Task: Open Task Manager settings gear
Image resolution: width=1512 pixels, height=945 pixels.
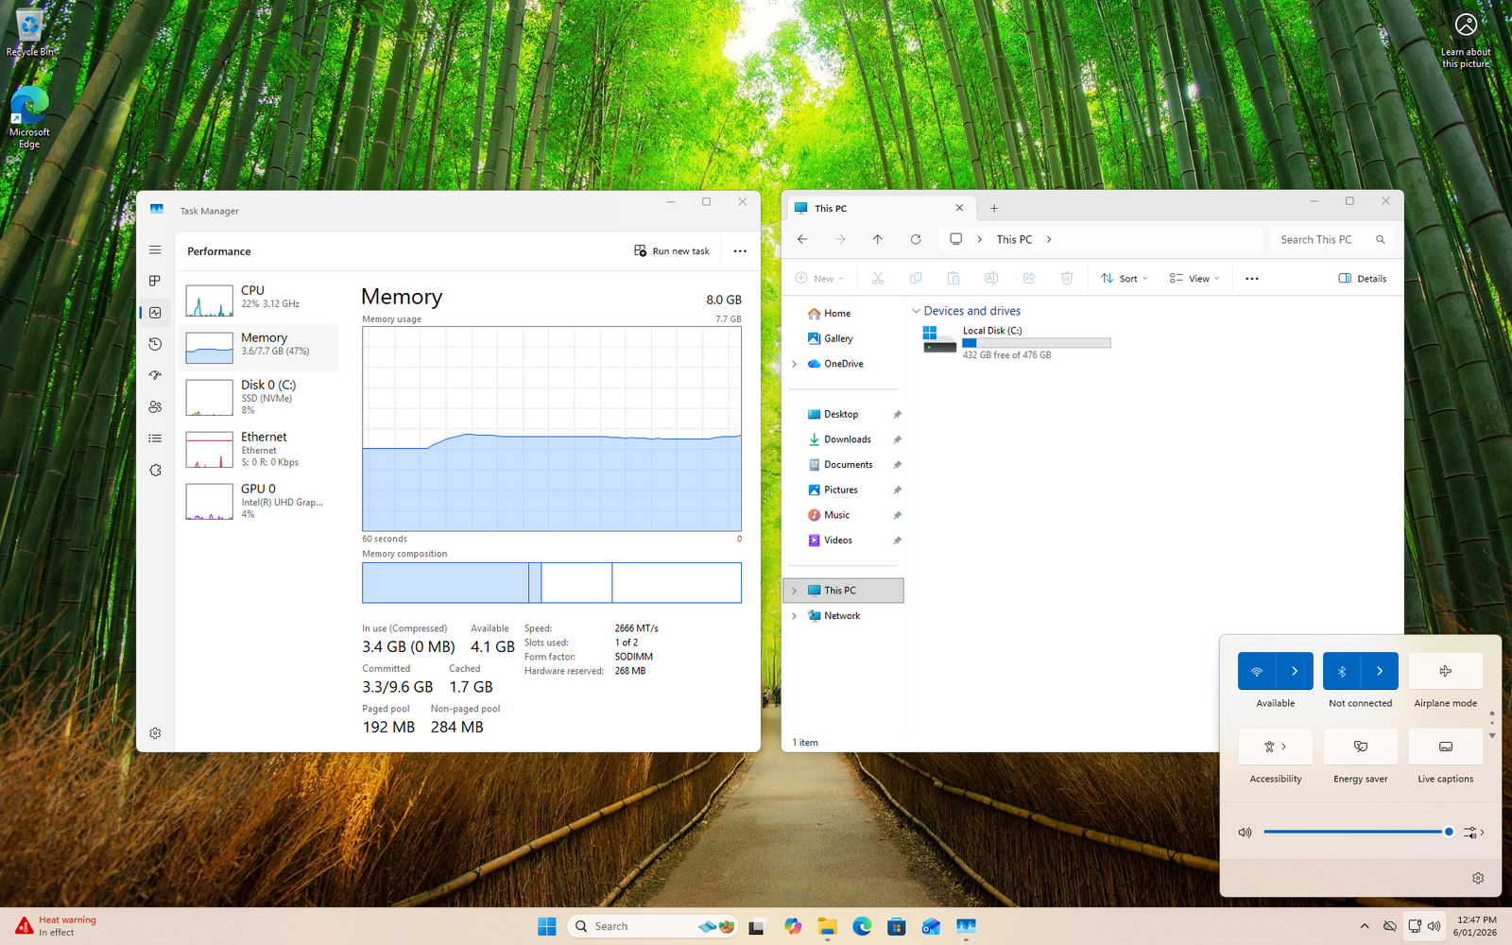Action: (x=155, y=733)
